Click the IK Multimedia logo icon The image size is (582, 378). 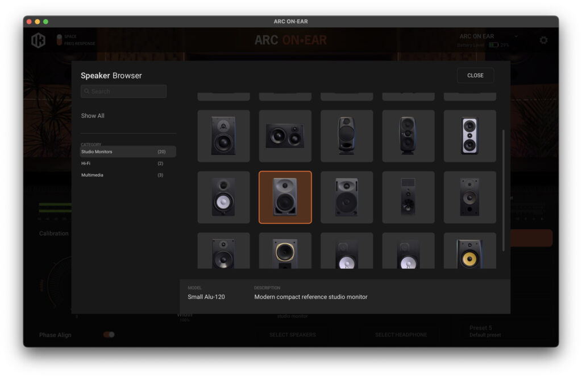coord(38,40)
